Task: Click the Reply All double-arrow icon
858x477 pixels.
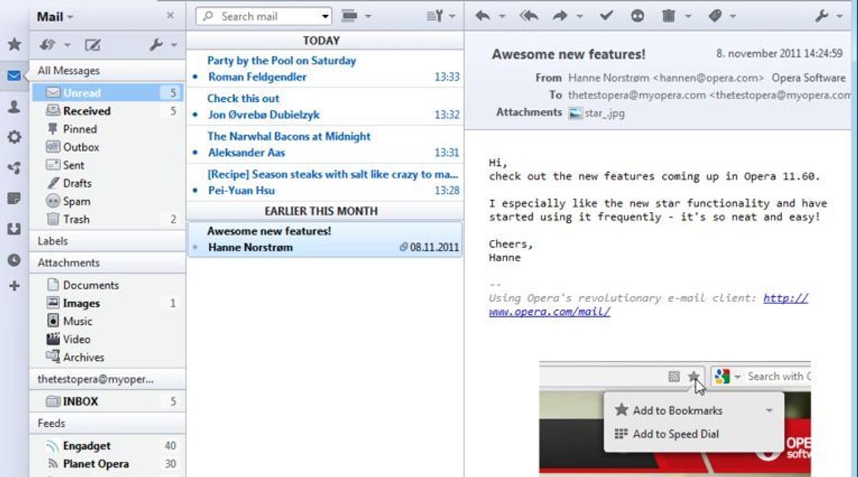Action: click(529, 16)
